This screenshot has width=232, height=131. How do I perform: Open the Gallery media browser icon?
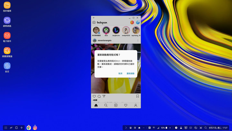coord(7,51)
